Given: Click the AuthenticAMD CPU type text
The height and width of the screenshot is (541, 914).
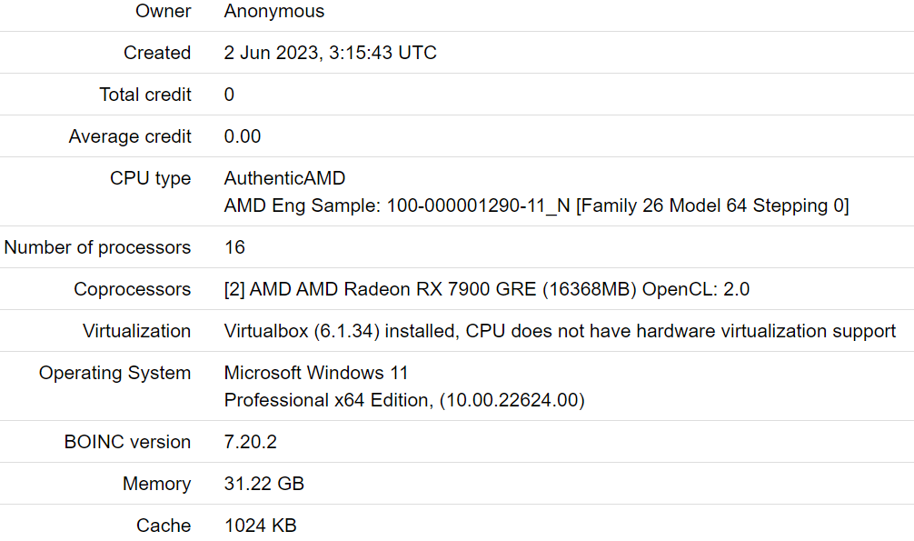Looking at the screenshot, I should 284,178.
